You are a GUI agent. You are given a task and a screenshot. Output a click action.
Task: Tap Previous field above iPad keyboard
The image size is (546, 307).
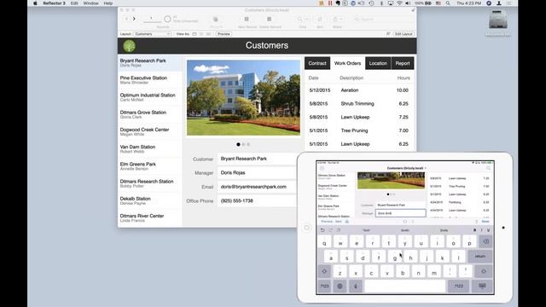pyautogui.click(x=327, y=222)
